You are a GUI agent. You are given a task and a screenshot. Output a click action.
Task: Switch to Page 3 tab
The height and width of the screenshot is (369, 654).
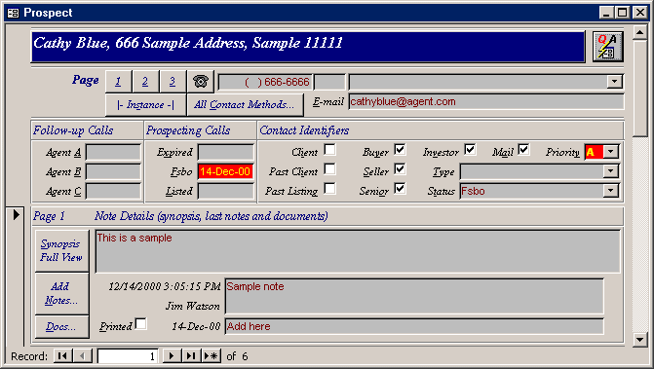pyautogui.click(x=173, y=81)
